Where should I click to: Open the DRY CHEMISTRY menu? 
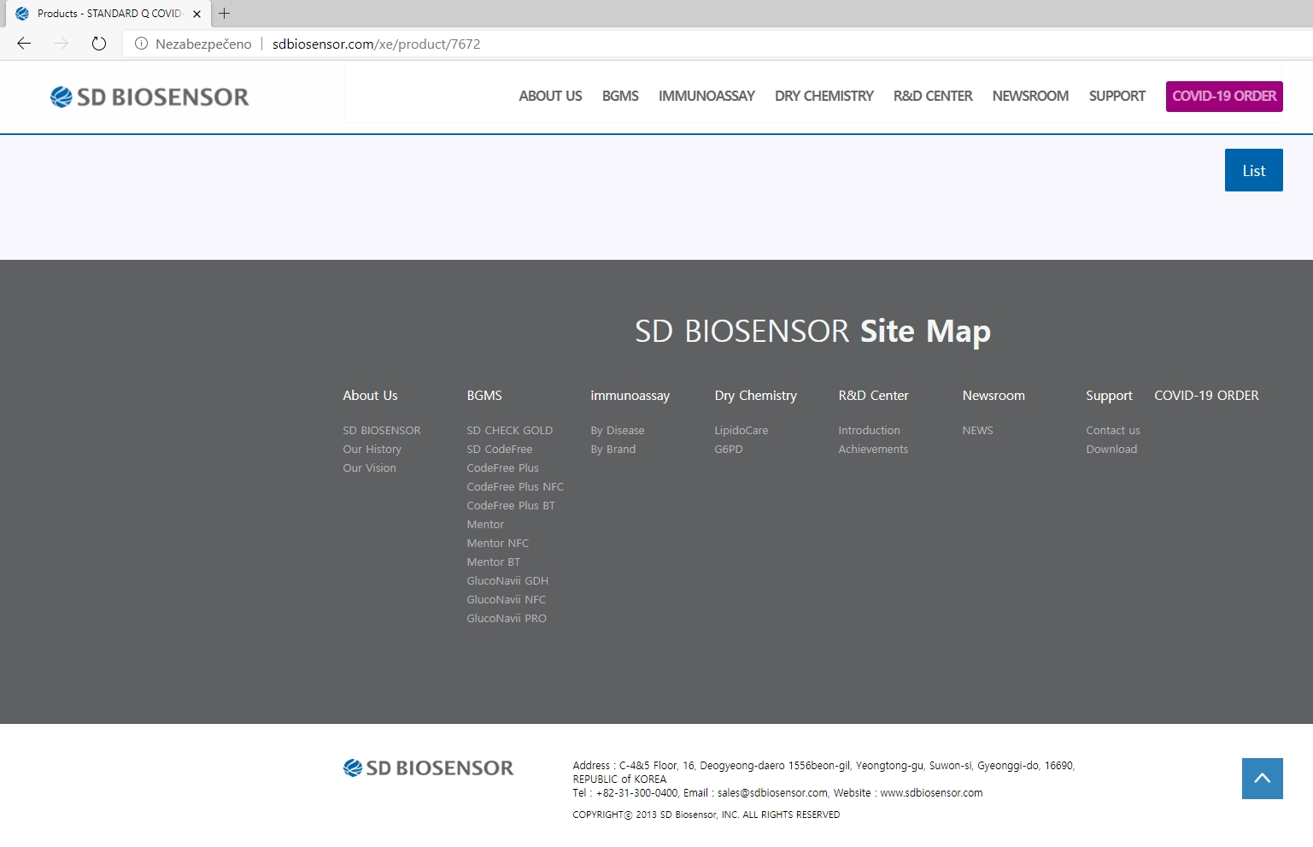point(824,96)
